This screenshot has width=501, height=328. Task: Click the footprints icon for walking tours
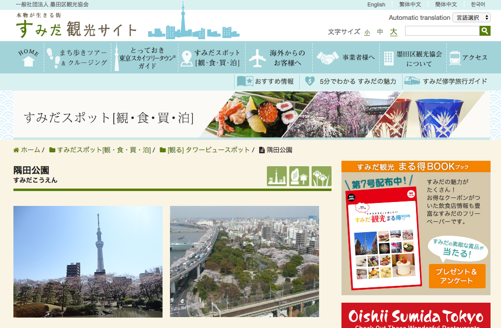pyautogui.click(x=53, y=58)
